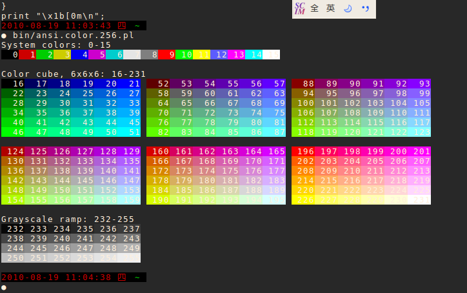Click color cube cell 124

tap(13, 152)
